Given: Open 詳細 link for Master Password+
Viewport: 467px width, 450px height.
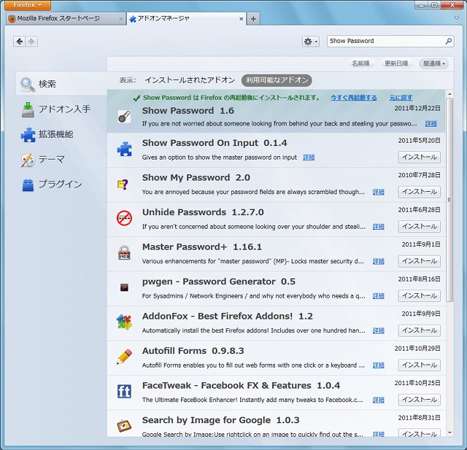Looking at the screenshot, I should pyautogui.click(x=378, y=261).
